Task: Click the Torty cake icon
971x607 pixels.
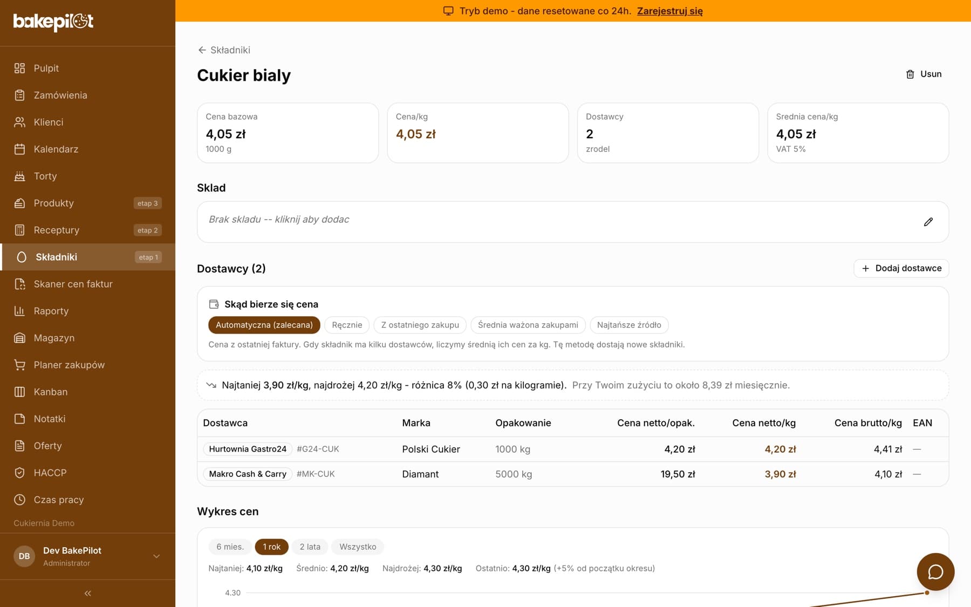Action: pos(19,176)
